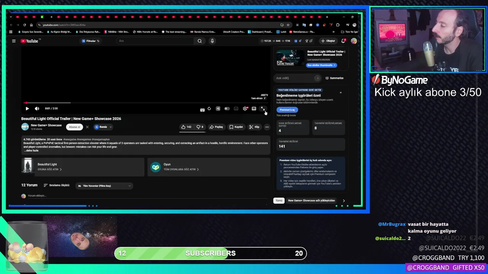Open the YouTube hamburger guide menu
Viewport: 488px width, 274px height.
pyautogui.click(x=14, y=41)
